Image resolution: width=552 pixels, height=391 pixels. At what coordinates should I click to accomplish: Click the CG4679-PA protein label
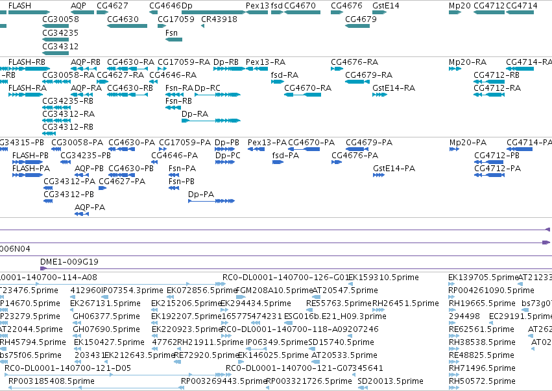pyautogui.click(x=369, y=143)
